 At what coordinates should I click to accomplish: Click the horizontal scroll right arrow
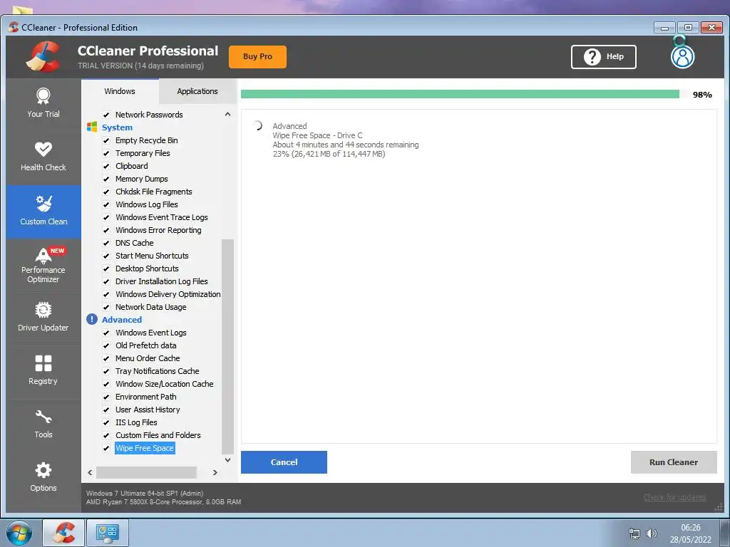coord(215,473)
